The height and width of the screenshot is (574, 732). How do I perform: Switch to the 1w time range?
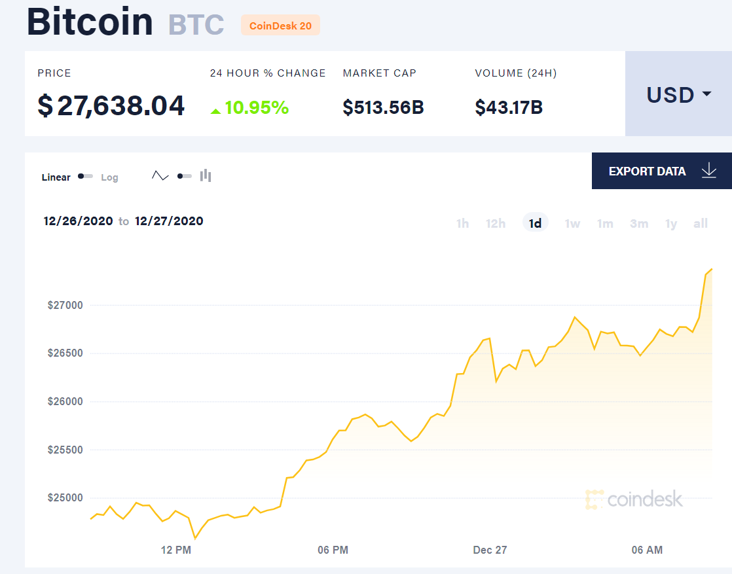pyautogui.click(x=572, y=223)
